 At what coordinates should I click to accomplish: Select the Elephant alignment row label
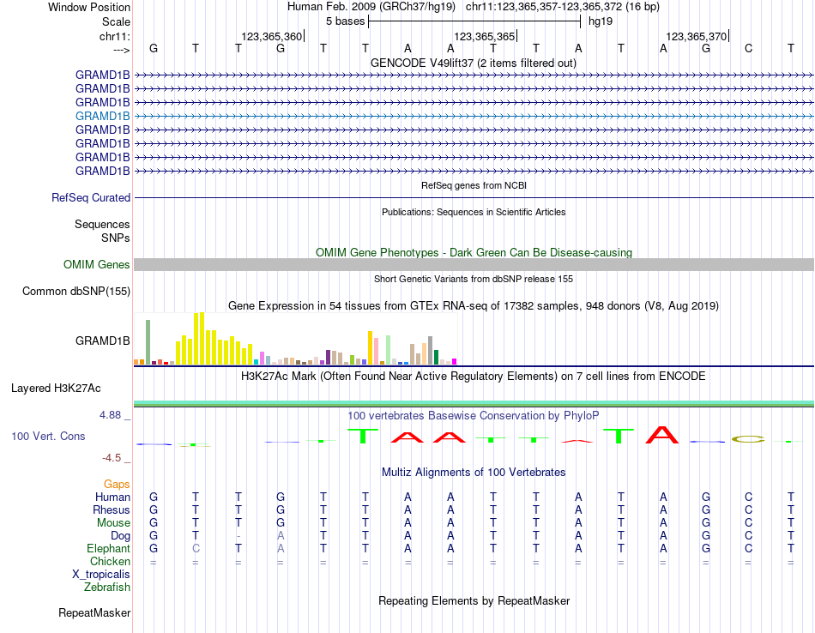tap(108, 549)
